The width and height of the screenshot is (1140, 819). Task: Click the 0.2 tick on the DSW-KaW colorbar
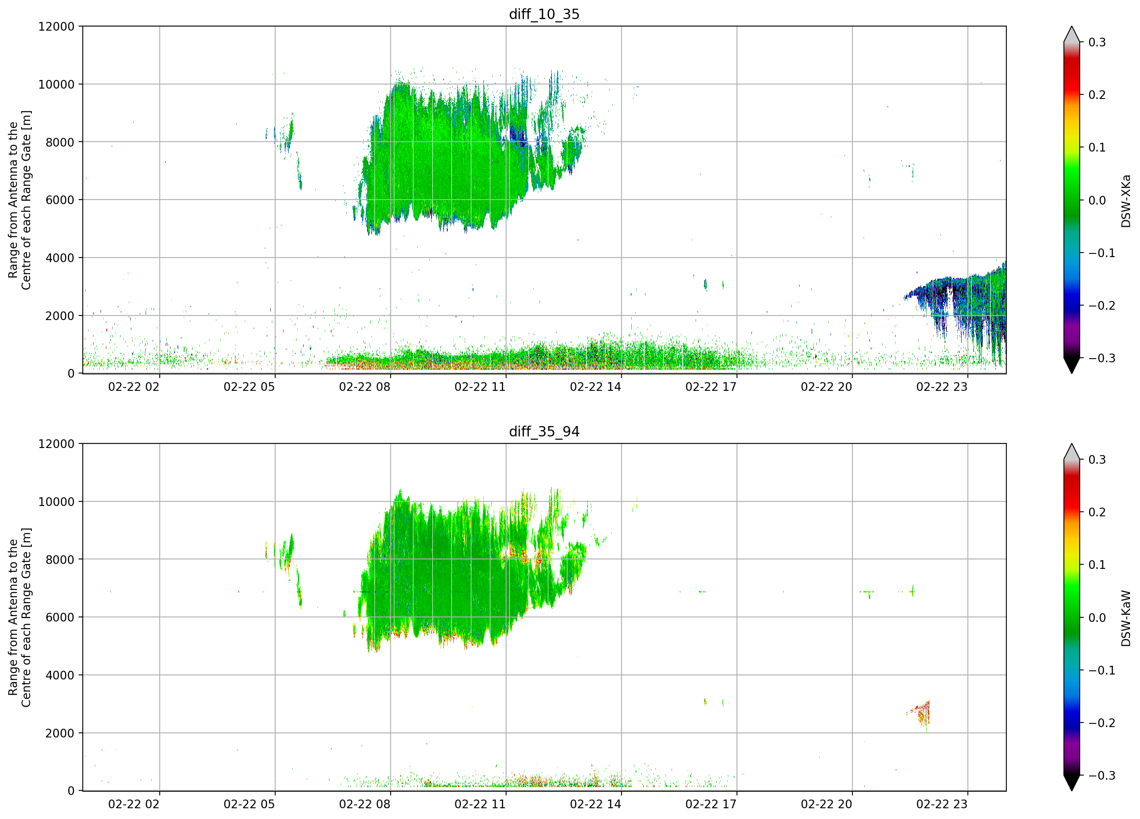(x=1097, y=512)
